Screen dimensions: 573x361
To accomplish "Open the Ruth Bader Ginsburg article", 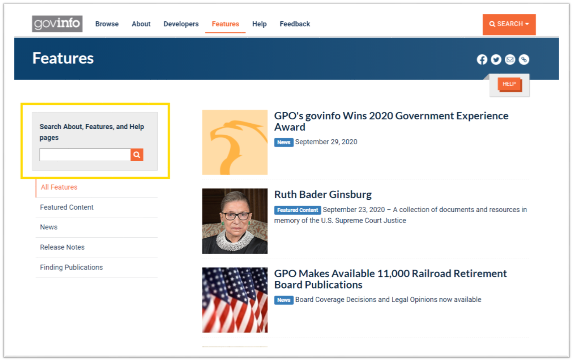I will pyautogui.click(x=323, y=194).
